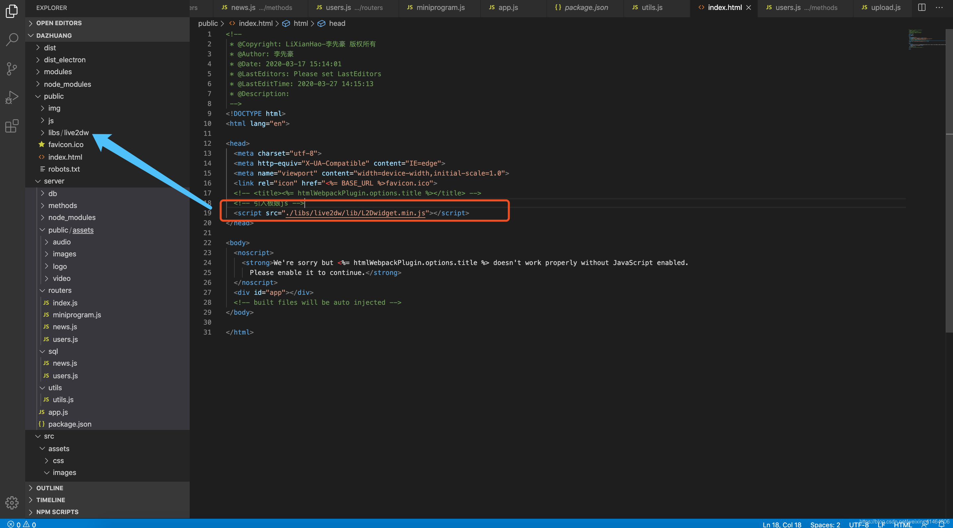953x528 pixels.
Task: Click the notifications bell in status bar
Action: 941,524
